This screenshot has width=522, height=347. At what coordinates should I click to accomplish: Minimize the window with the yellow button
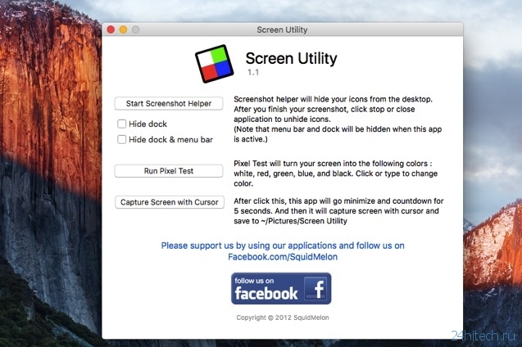coord(123,29)
